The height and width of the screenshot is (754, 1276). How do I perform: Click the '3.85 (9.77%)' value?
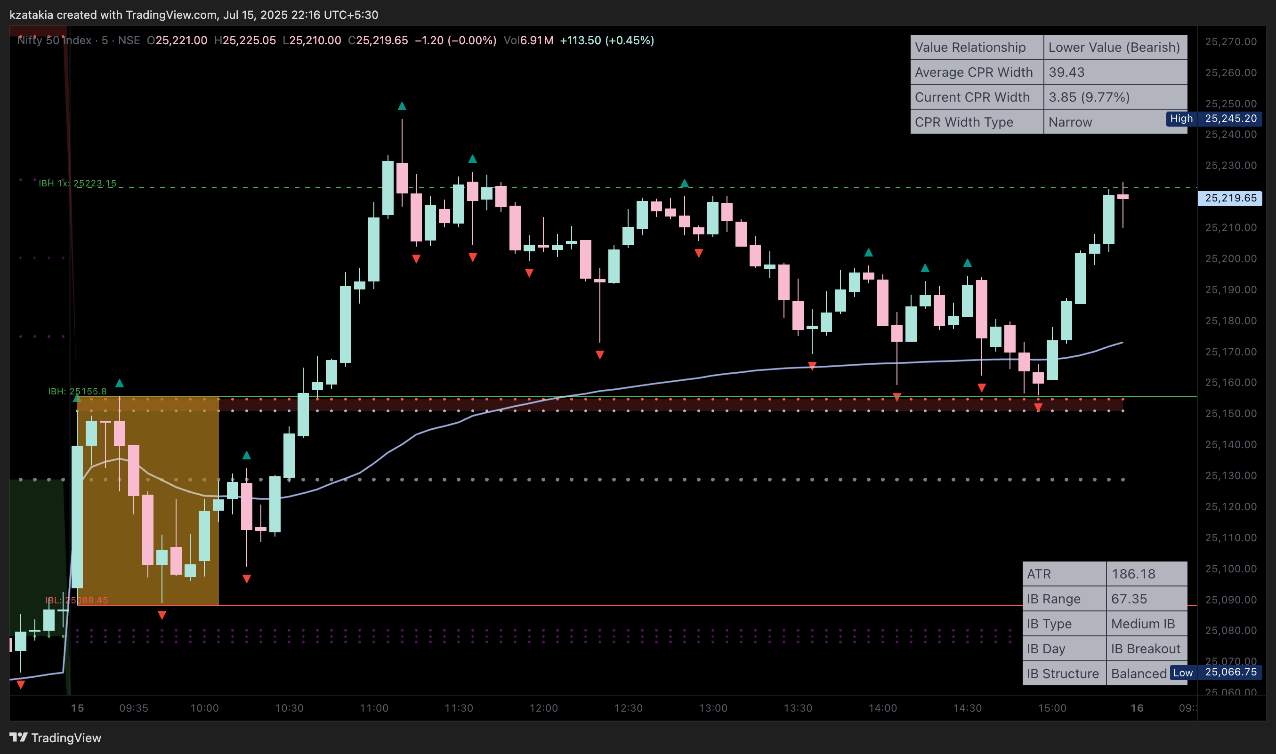1115,97
